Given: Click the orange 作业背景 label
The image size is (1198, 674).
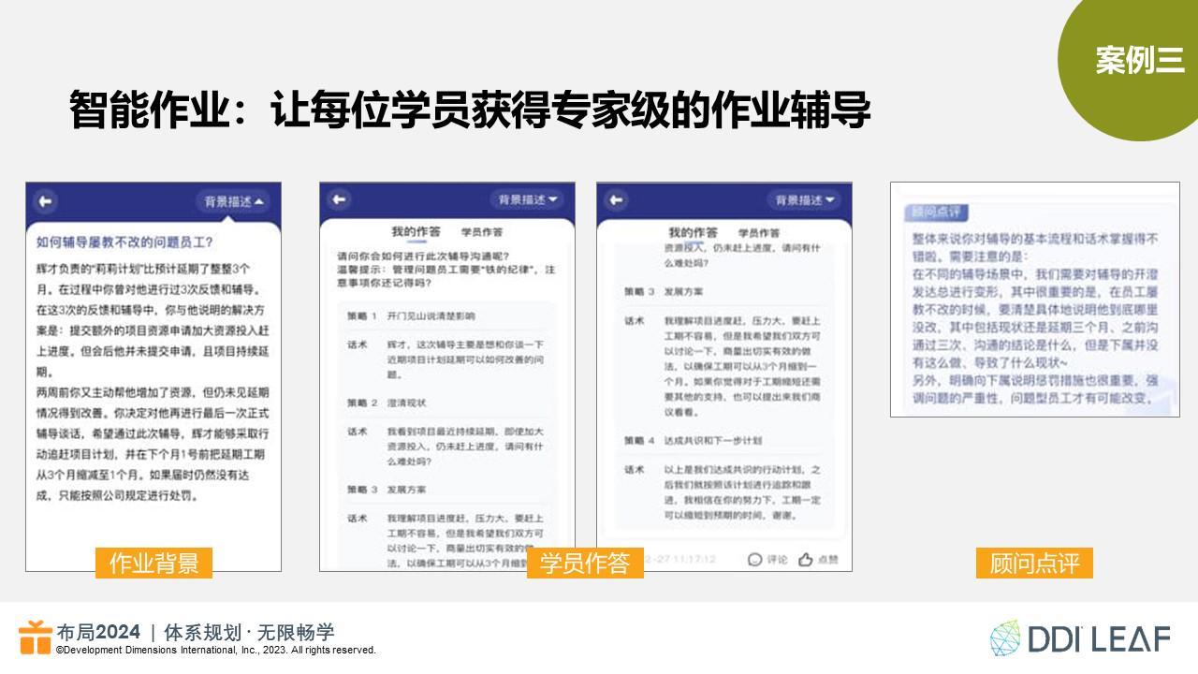Looking at the screenshot, I should (153, 563).
